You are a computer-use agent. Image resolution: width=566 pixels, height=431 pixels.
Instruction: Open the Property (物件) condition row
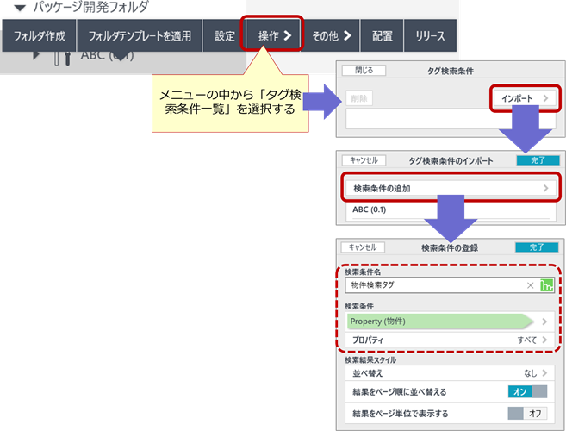[450, 322]
